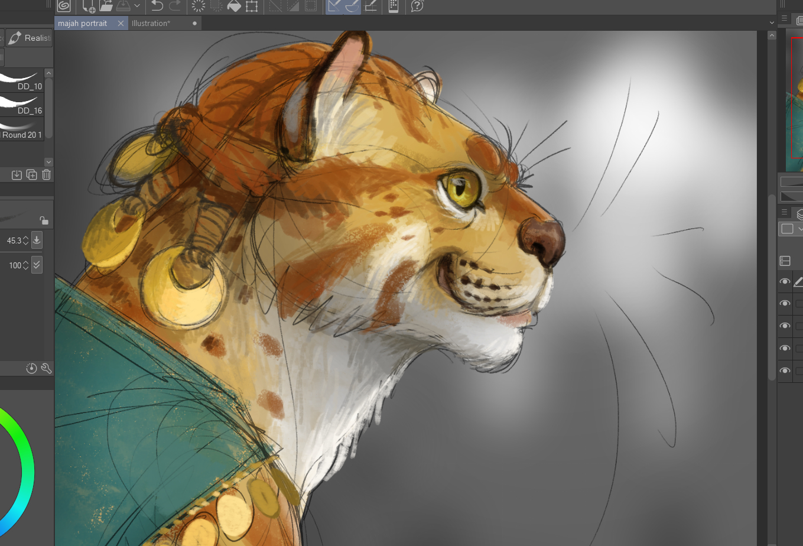Delete sub tool with trash icon

coord(47,174)
